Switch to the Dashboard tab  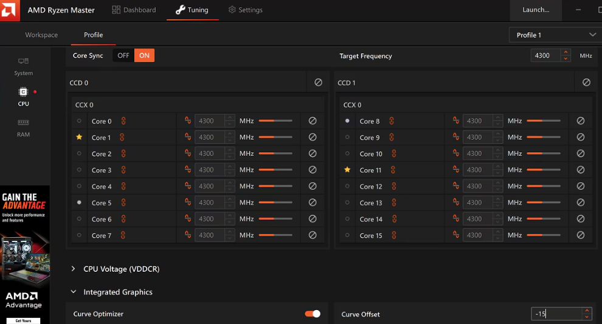pyautogui.click(x=134, y=10)
